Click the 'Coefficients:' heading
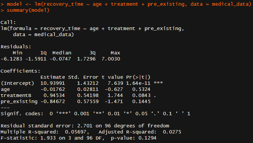The width and height of the screenshot is (253, 143). (x=20, y=71)
